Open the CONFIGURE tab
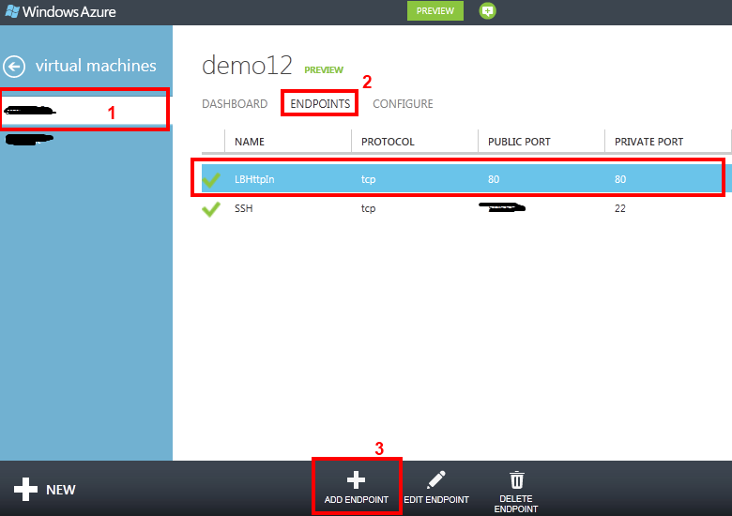This screenshot has height=516, width=732. 403,103
